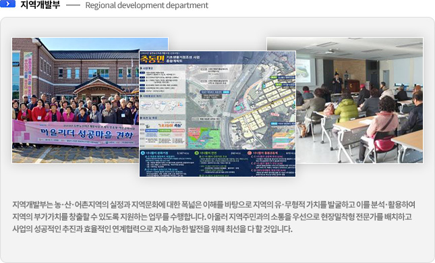435x263 pixels.
Task: Click the Regional development department subtitle
Action: pyautogui.click(x=146, y=5)
